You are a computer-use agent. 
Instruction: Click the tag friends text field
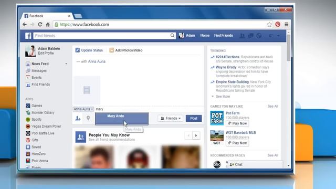(x=148, y=109)
